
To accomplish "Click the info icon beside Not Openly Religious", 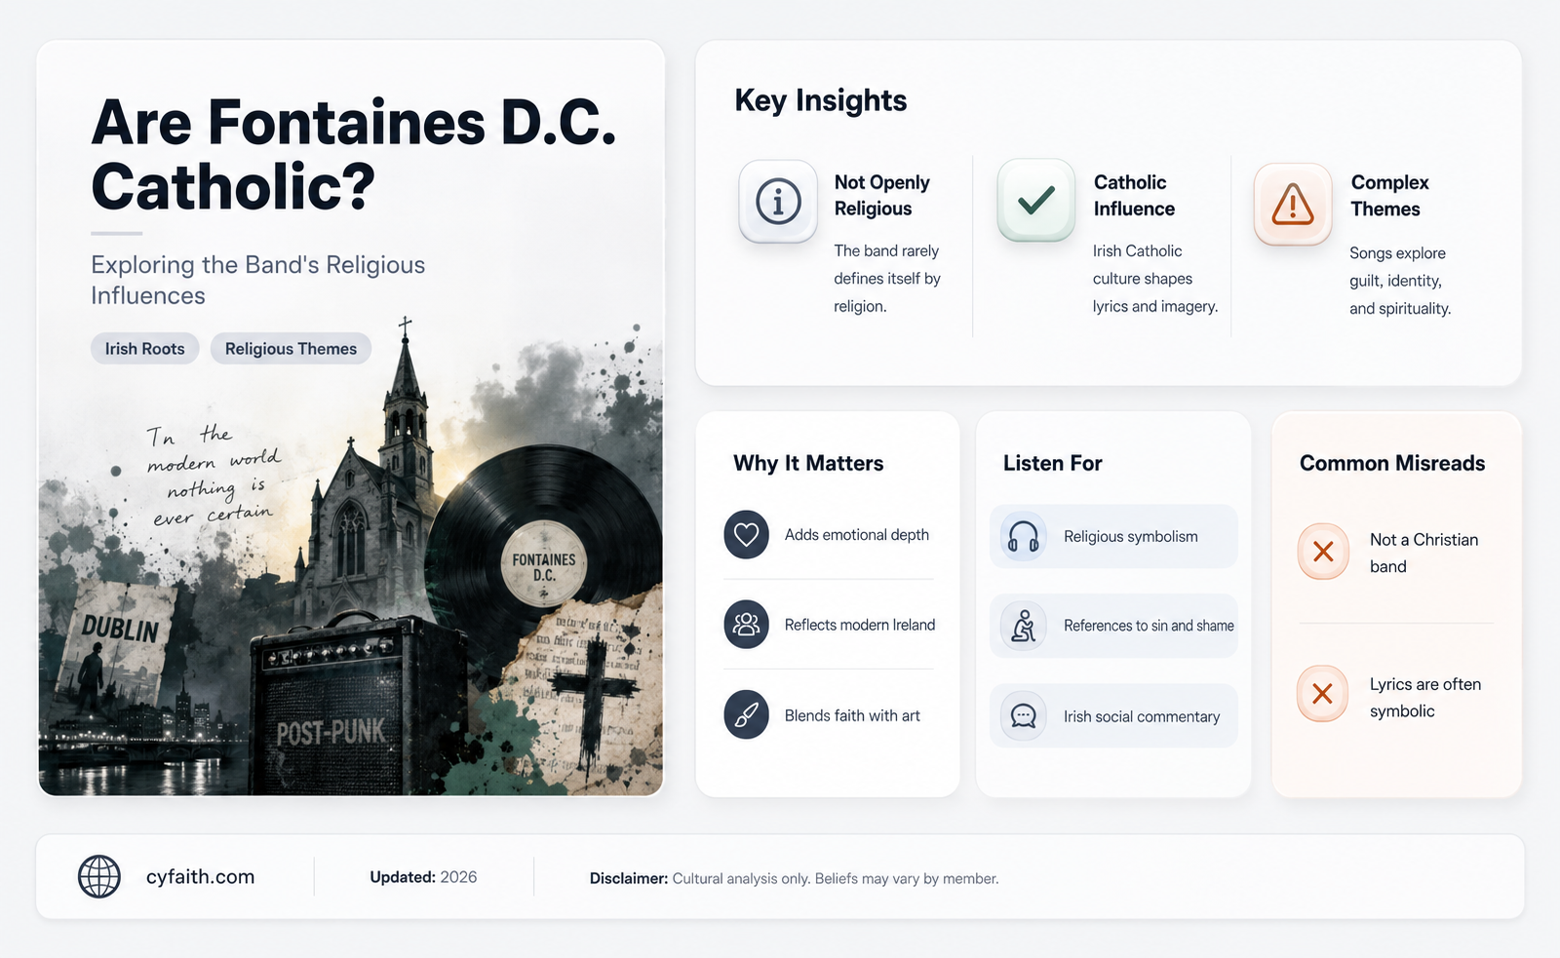I will tap(778, 202).
